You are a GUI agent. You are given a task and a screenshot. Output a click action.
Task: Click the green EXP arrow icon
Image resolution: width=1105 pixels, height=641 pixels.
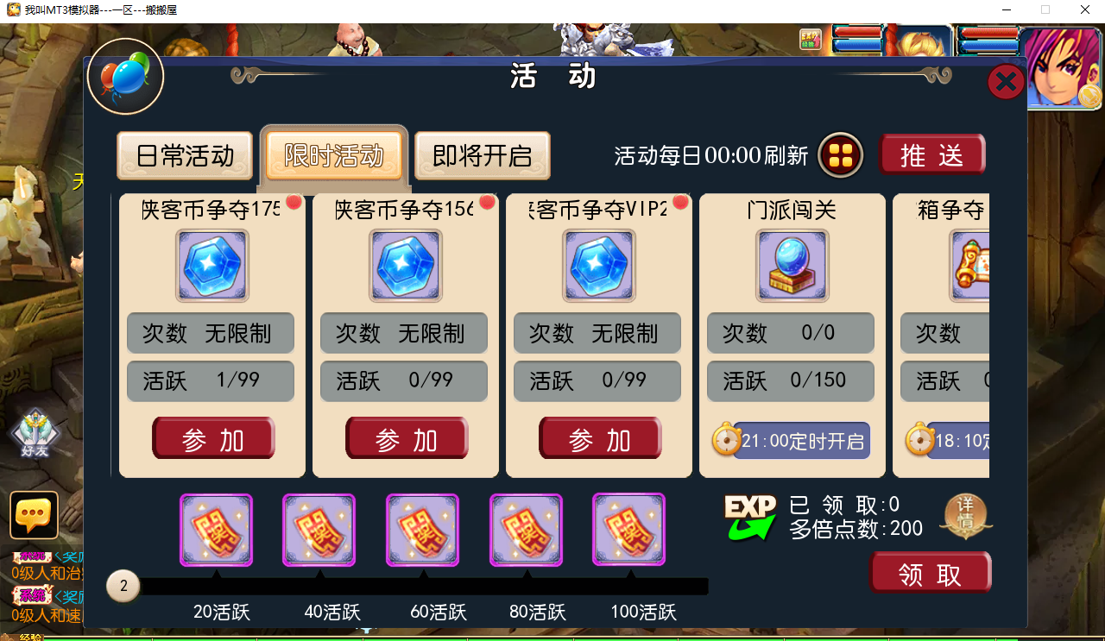[749, 518]
